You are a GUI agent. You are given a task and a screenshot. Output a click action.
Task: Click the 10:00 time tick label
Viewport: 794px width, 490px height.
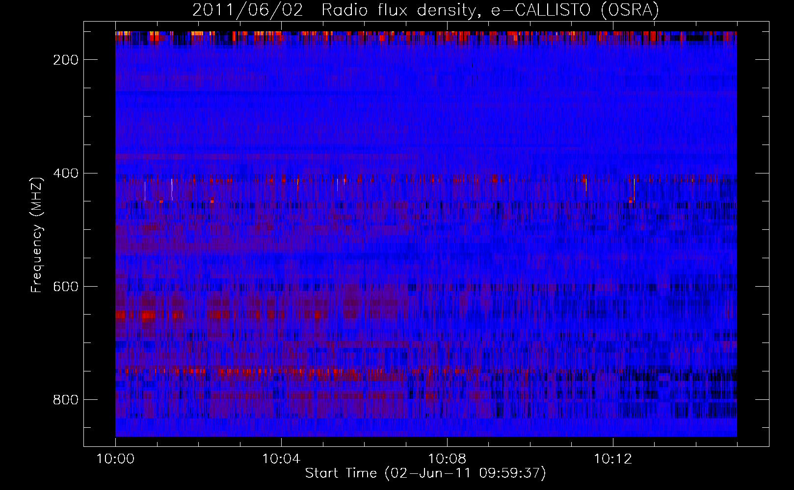point(115,459)
